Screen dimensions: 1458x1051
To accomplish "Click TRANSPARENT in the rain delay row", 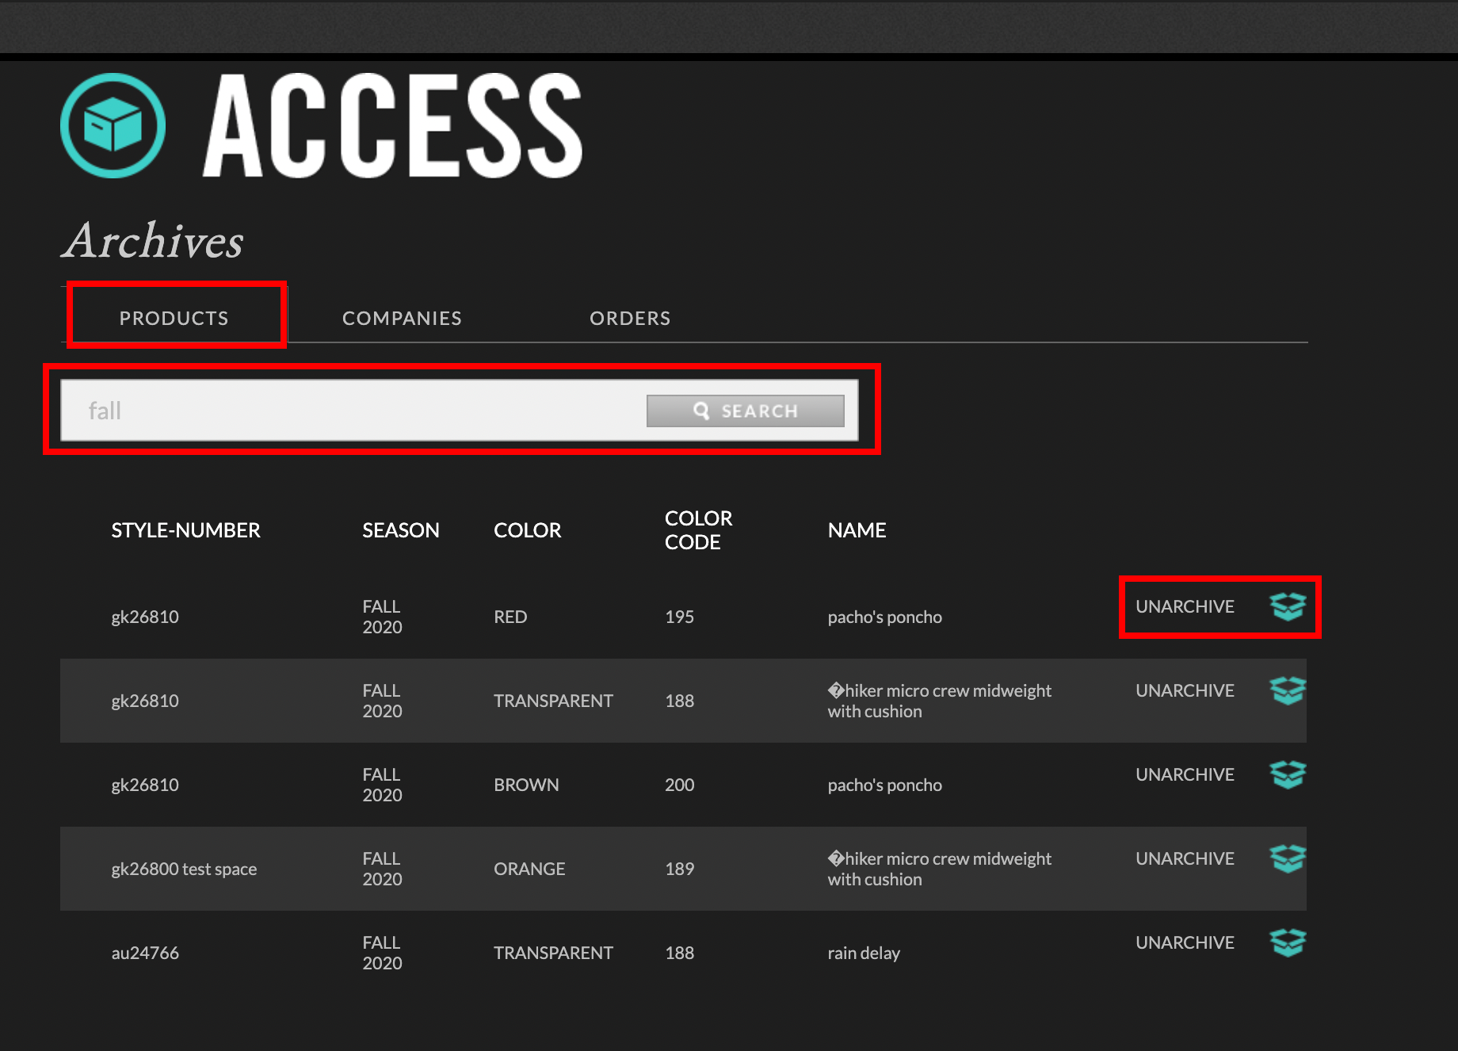I will point(553,953).
